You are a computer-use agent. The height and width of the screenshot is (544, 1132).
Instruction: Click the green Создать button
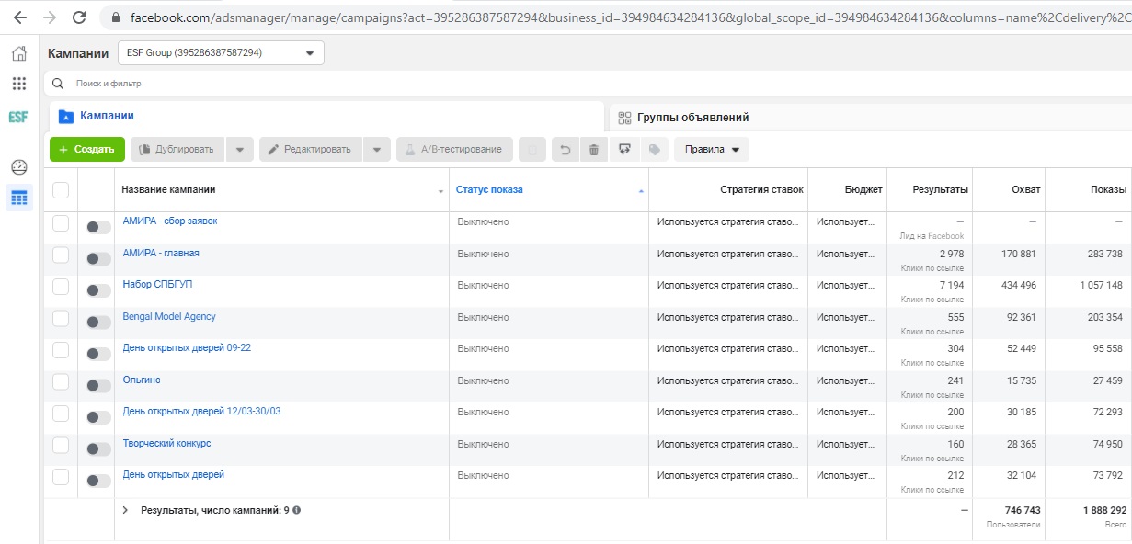87,150
